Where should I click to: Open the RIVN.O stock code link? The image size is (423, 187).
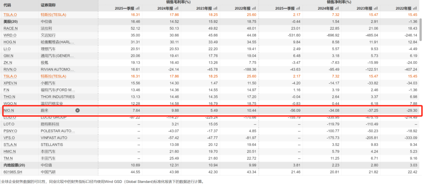[10, 69]
